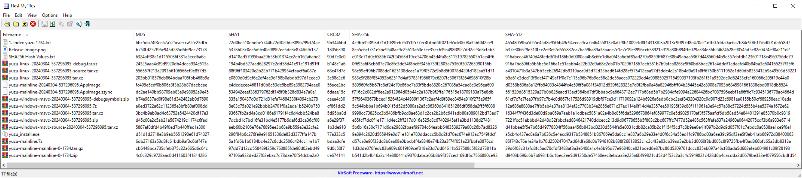802x178 pixels.
Task: Click archive icon of yuzu-windows-msvc-source tar.xz
Action: point(5,127)
